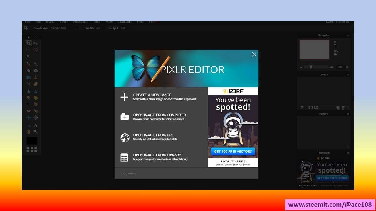Choose the Zoom magnifier tool
376x211 pixels.
coord(36,132)
